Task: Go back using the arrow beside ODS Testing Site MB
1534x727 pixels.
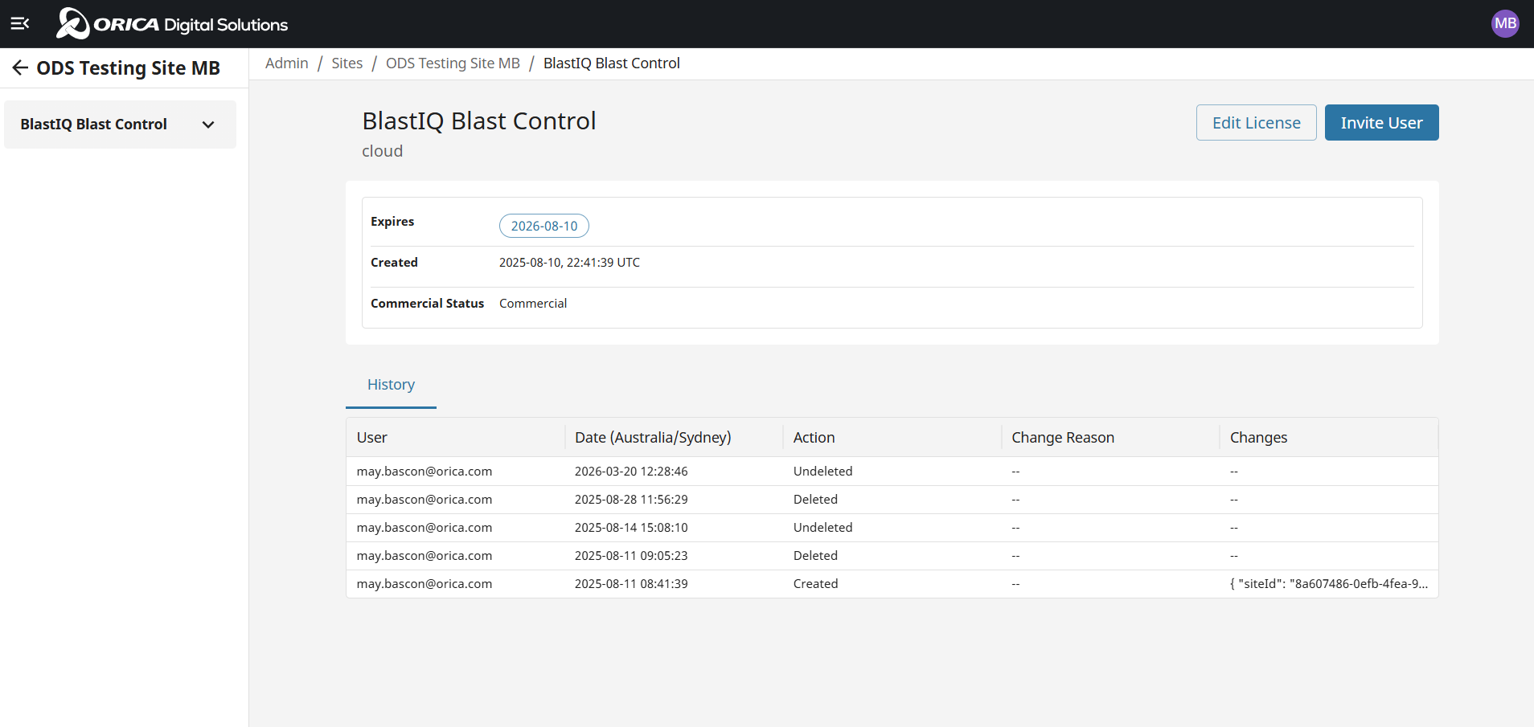Action: tap(20, 68)
